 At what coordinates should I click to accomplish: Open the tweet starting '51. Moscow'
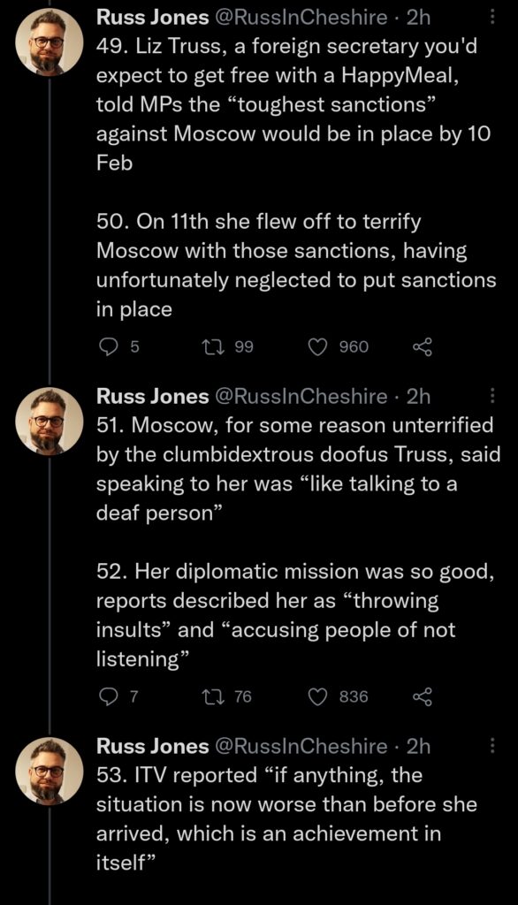point(297,543)
